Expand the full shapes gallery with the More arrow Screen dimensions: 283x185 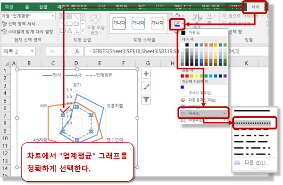pyautogui.click(x=83, y=31)
